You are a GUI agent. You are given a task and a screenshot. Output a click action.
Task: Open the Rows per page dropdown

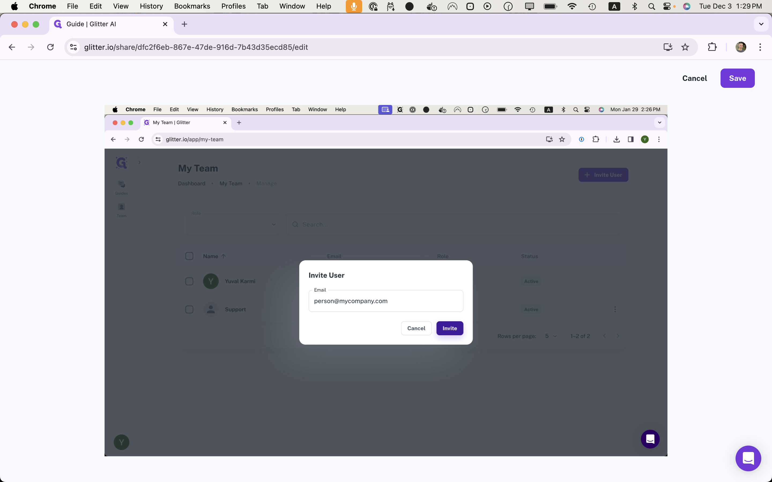(551, 336)
